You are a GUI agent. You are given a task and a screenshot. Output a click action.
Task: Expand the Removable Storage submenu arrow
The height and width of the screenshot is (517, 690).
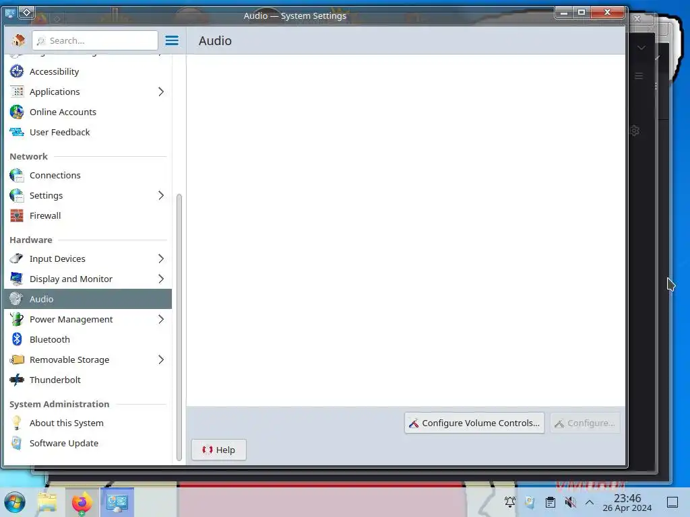[161, 359]
